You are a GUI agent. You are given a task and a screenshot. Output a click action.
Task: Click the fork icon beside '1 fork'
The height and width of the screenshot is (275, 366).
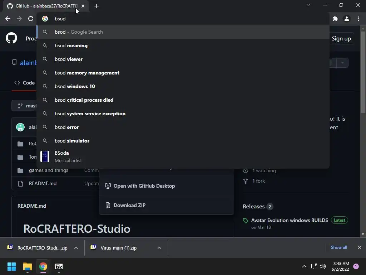246,181
